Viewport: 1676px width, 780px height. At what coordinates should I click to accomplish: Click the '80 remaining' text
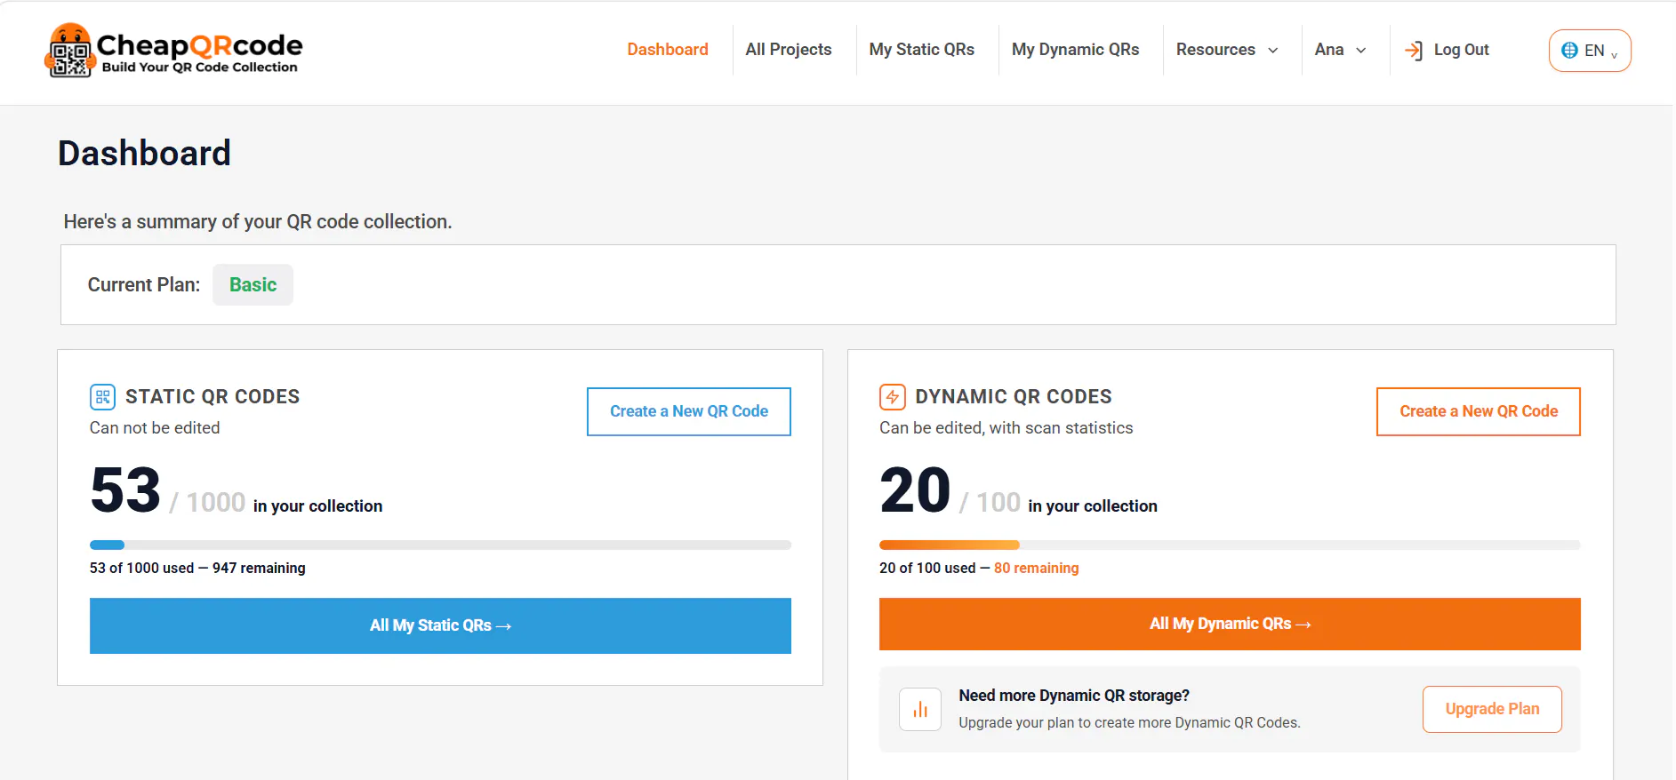[1036, 568]
